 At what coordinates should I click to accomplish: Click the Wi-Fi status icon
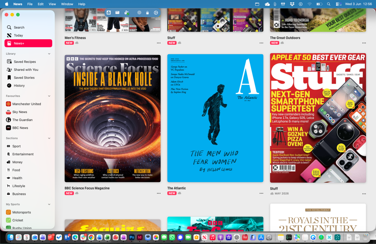tap(310, 4)
